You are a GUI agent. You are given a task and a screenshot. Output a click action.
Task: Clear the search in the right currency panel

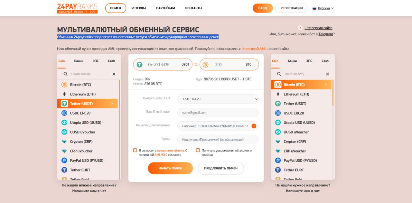(x=327, y=74)
